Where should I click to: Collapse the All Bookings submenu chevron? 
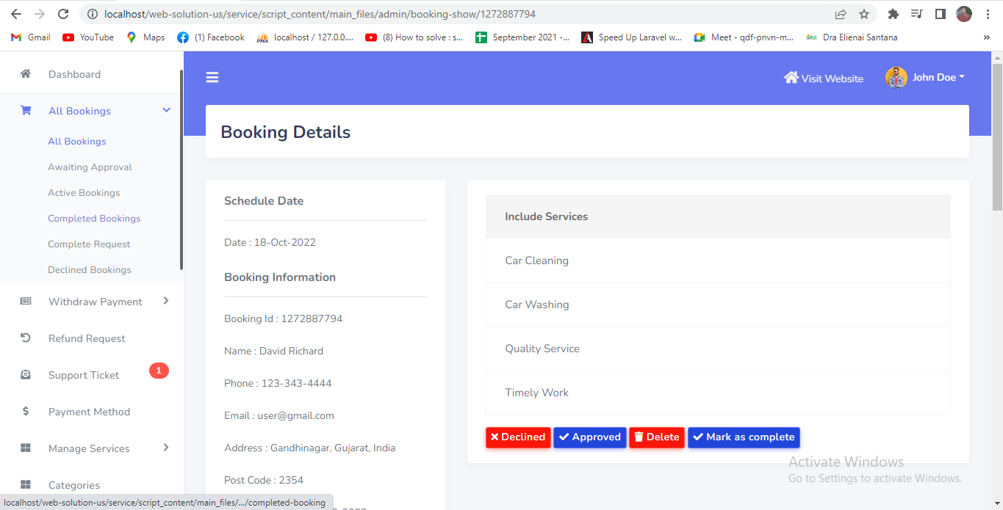pos(166,111)
